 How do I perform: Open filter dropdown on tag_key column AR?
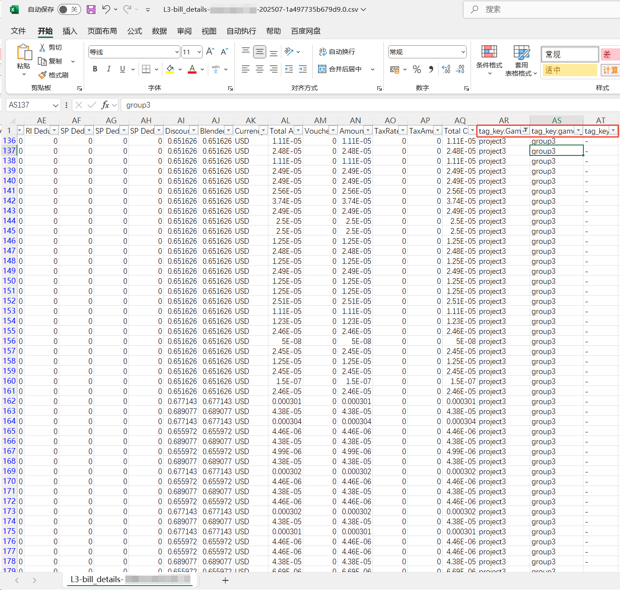(x=525, y=131)
